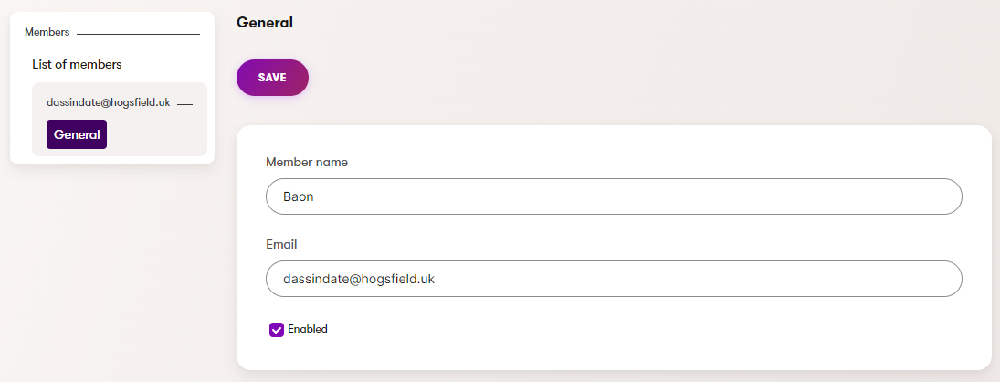The height and width of the screenshot is (382, 1000).
Task: Collapse Members panel via the header line
Action: point(138,34)
